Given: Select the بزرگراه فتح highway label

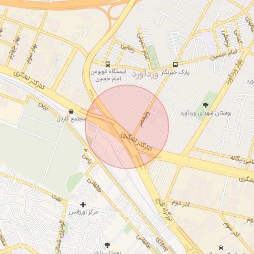Looking at the screenshot, I should (164, 210).
